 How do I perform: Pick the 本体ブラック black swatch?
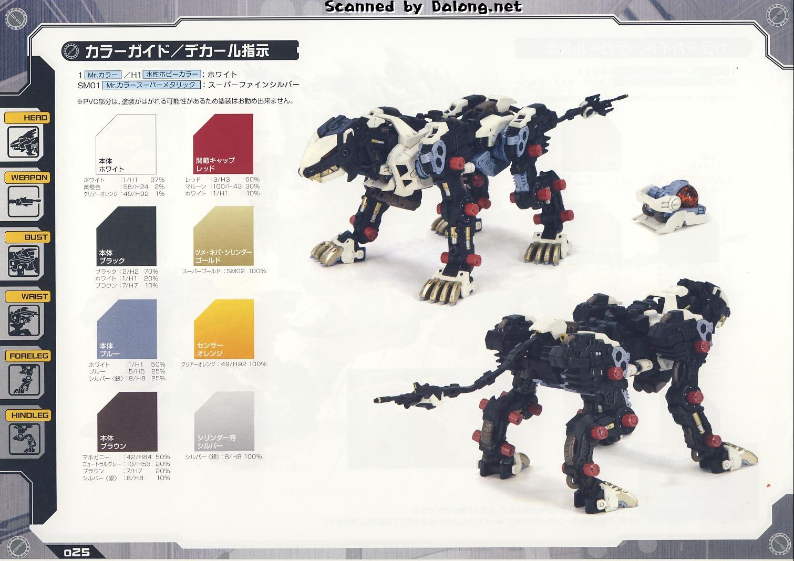pos(127,236)
